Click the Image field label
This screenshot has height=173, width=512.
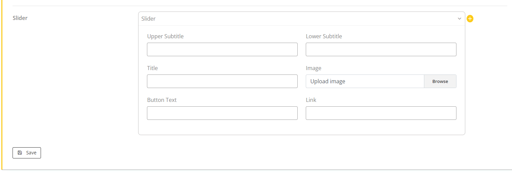click(x=314, y=68)
